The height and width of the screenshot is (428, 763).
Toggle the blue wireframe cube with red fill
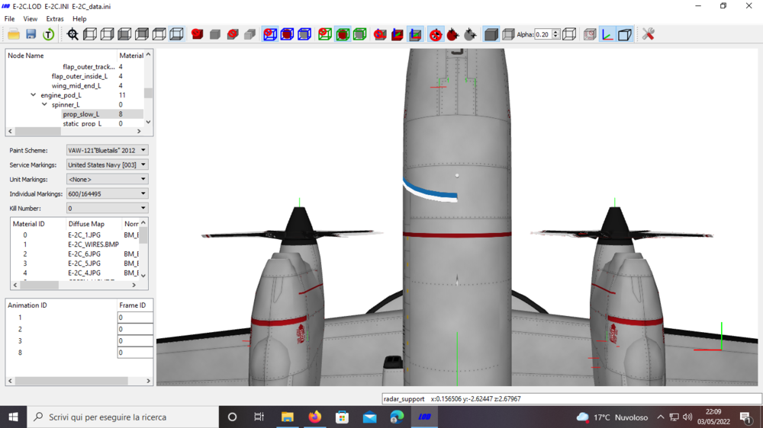click(287, 34)
